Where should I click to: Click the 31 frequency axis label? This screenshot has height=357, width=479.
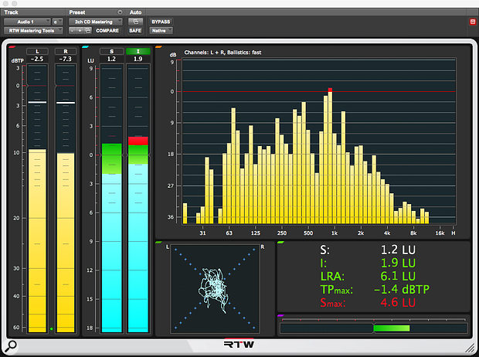point(202,233)
